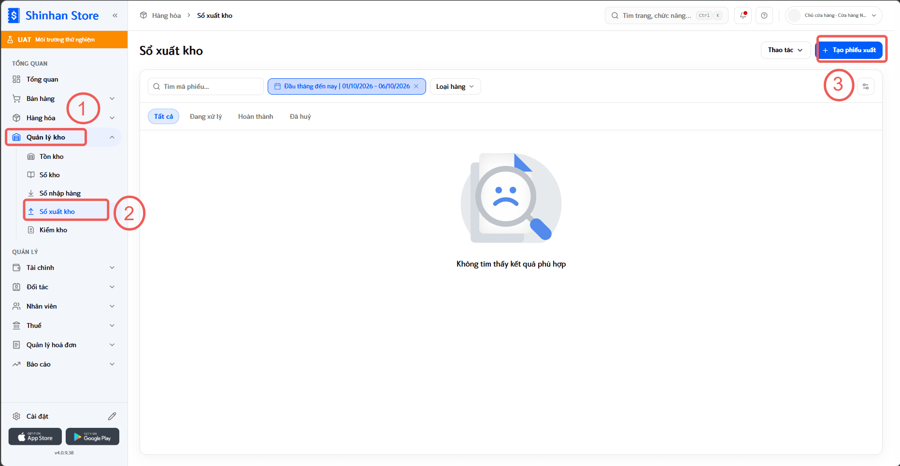The image size is (900, 466).
Task: Expand the Báo cáo menu
Action: click(x=64, y=364)
